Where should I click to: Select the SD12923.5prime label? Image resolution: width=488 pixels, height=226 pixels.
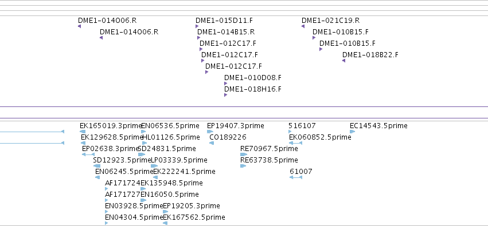click(x=122, y=160)
